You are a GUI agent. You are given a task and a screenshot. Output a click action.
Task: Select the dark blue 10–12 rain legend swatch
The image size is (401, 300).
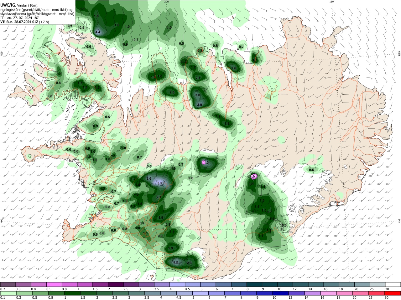(x=280, y=293)
